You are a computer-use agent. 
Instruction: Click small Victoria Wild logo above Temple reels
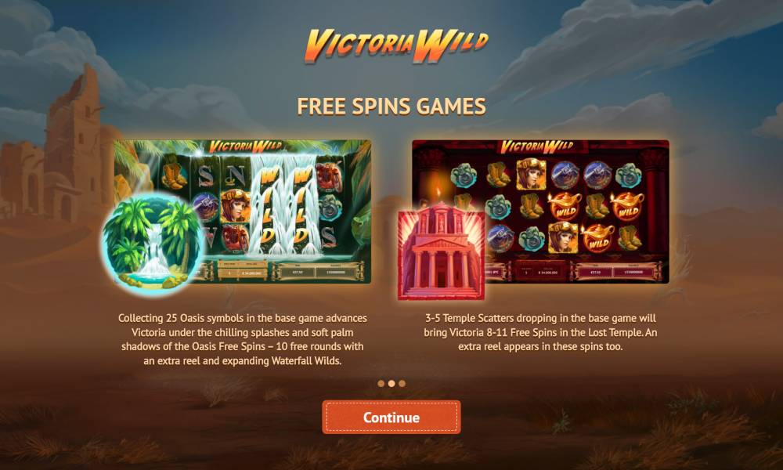(537, 146)
